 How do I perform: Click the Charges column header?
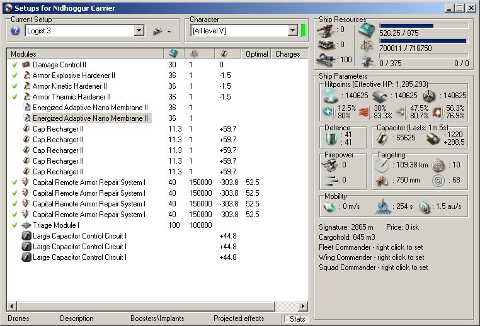point(288,54)
